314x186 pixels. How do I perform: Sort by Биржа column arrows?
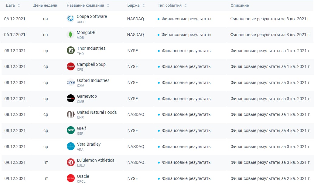point(144,5)
